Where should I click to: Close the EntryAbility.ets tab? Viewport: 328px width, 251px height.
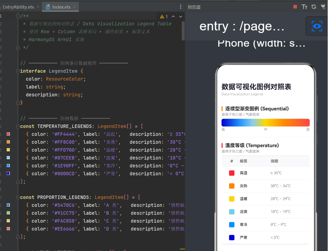point(38,7)
